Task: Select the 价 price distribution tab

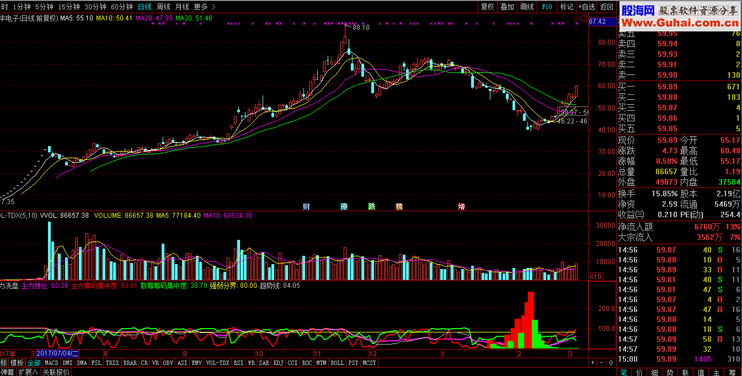Action: click(x=639, y=372)
